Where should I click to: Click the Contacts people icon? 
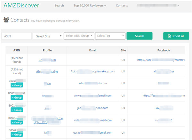click(x=6, y=20)
